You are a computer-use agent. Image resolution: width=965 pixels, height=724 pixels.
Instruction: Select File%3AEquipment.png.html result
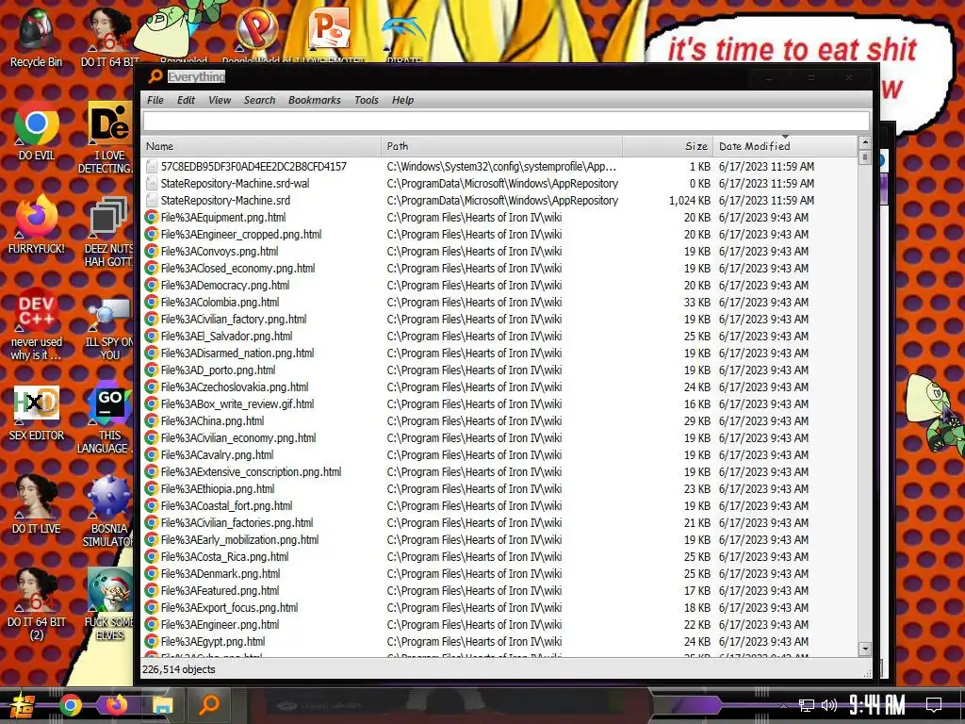pyautogui.click(x=499, y=218)
